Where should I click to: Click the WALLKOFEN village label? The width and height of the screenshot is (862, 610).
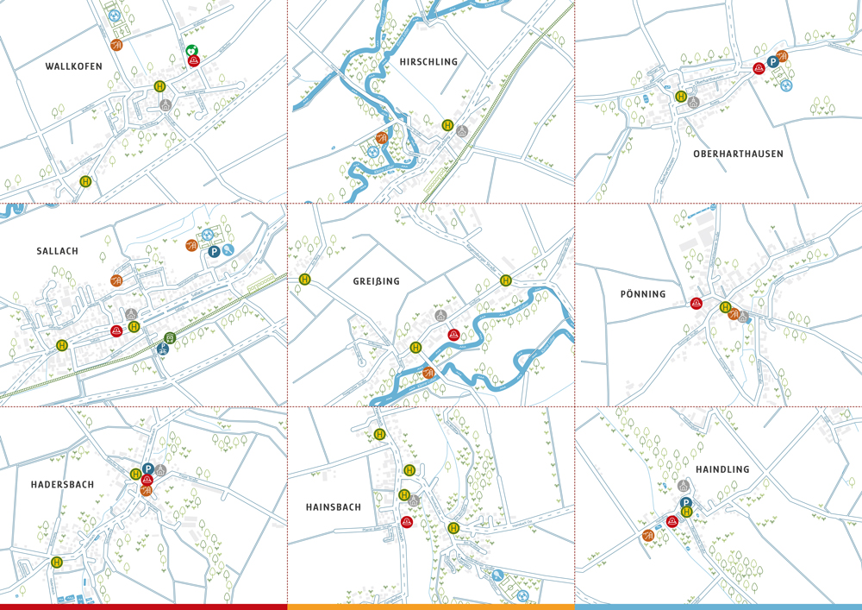pyautogui.click(x=76, y=64)
